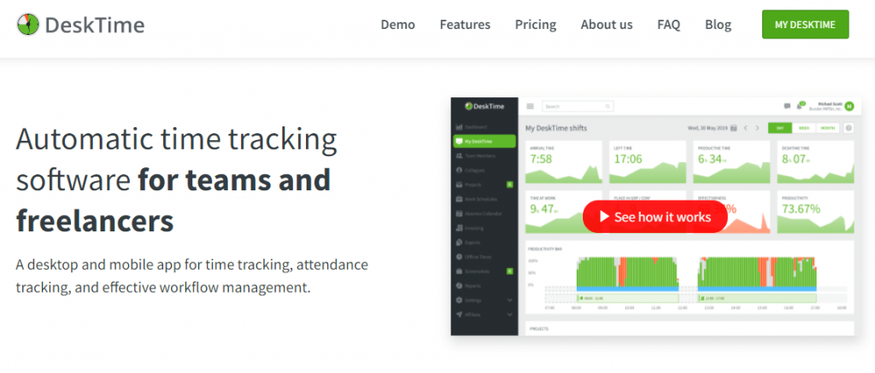Image resolution: width=875 pixels, height=373 pixels.
Task: Open the chat messages icon in preview header
Action: tap(787, 106)
